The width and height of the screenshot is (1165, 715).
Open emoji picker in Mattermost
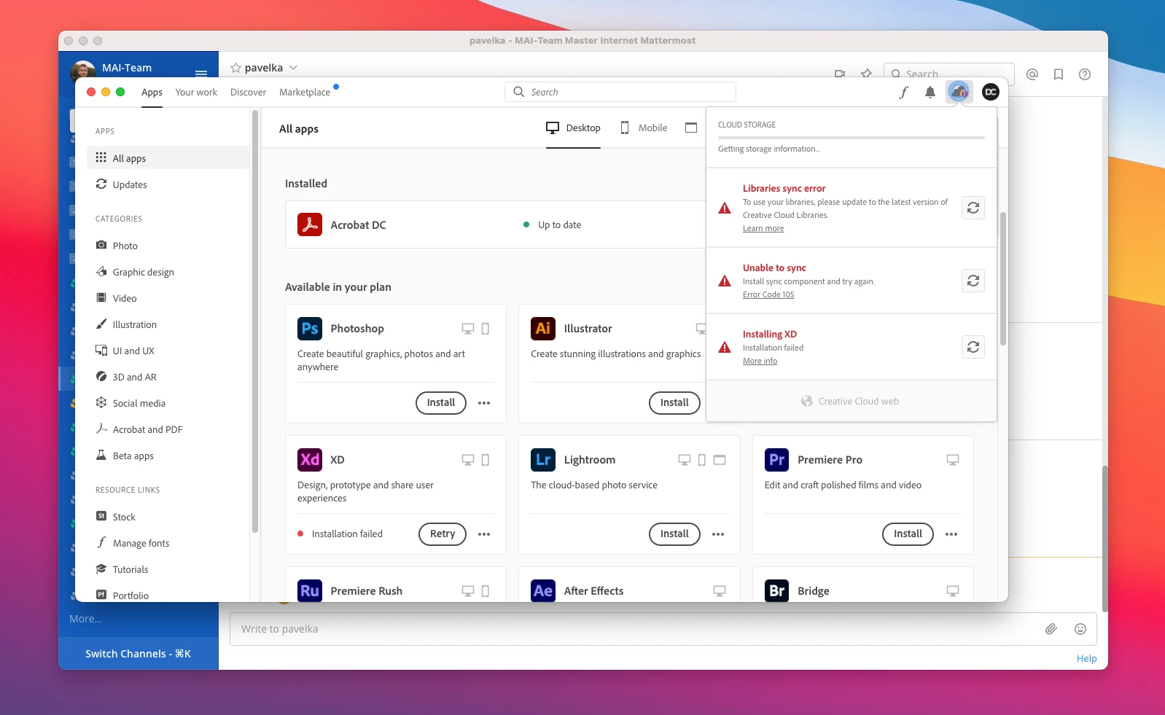1080,629
